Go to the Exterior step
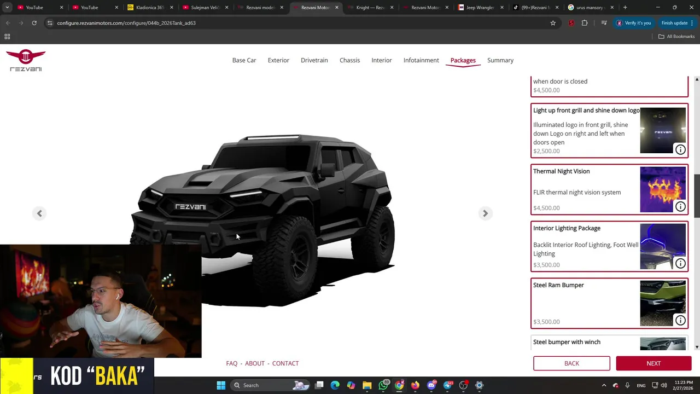This screenshot has height=394, width=700. [x=278, y=60]
